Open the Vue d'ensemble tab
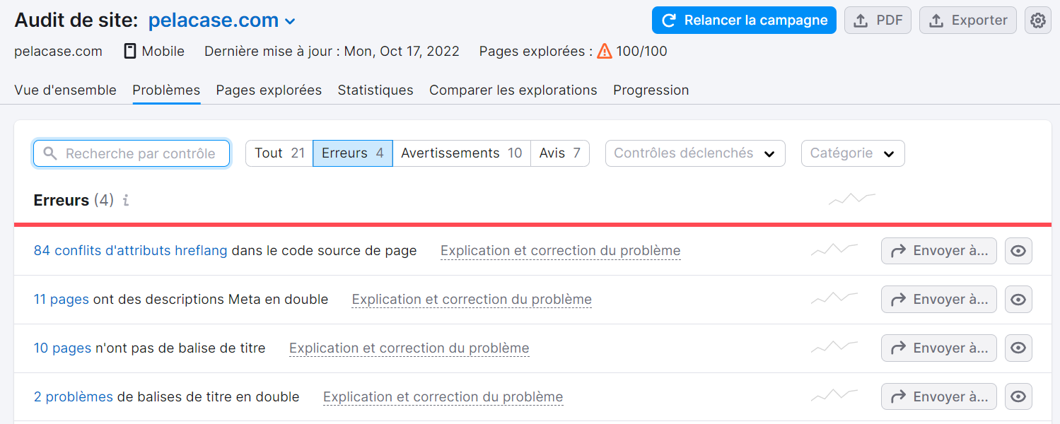 click(65, 90)
